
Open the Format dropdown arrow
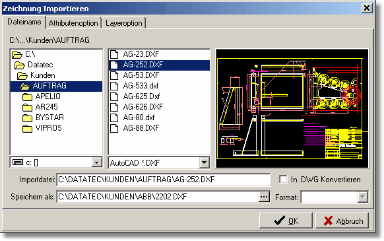[x=363, y=197]
